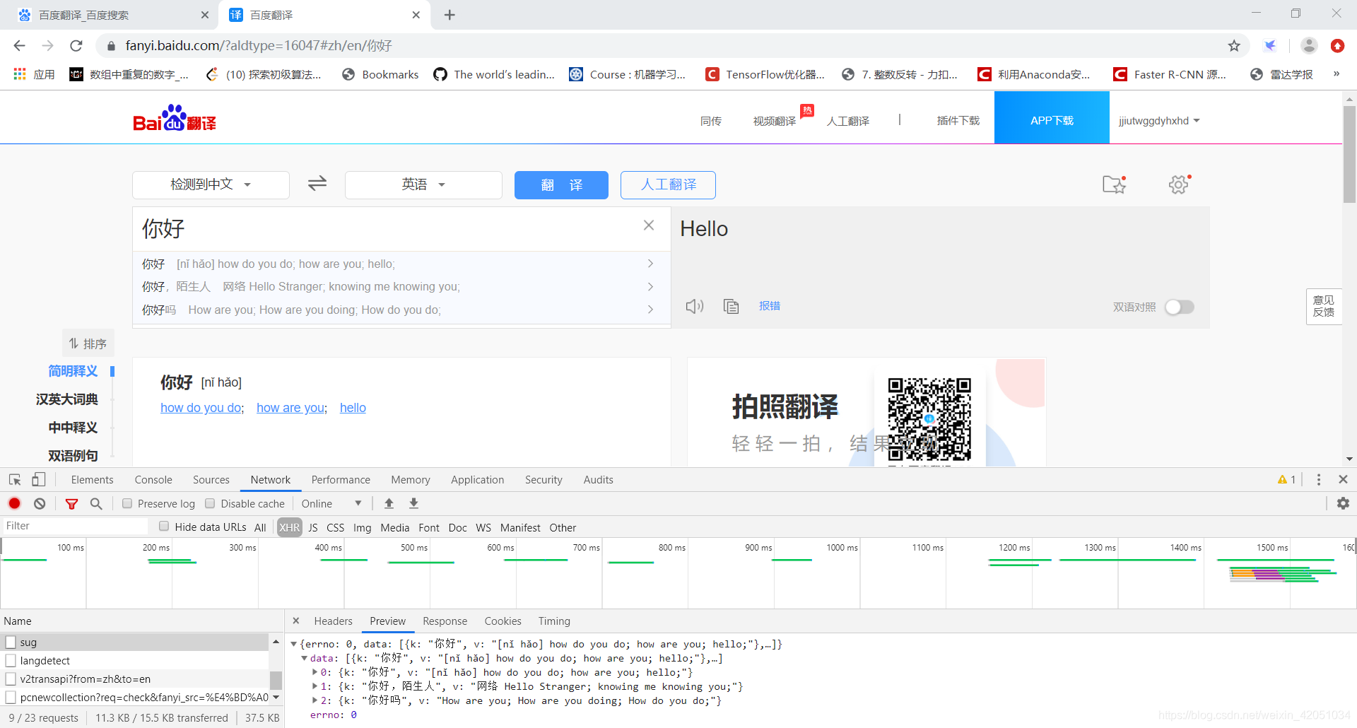
Task: Click the export HAR download arrow icon
Action: (414, 503)
